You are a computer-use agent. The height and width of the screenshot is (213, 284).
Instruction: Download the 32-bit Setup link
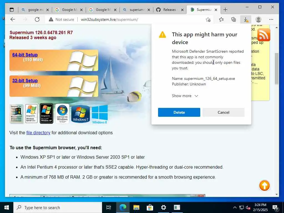[25, 80]
